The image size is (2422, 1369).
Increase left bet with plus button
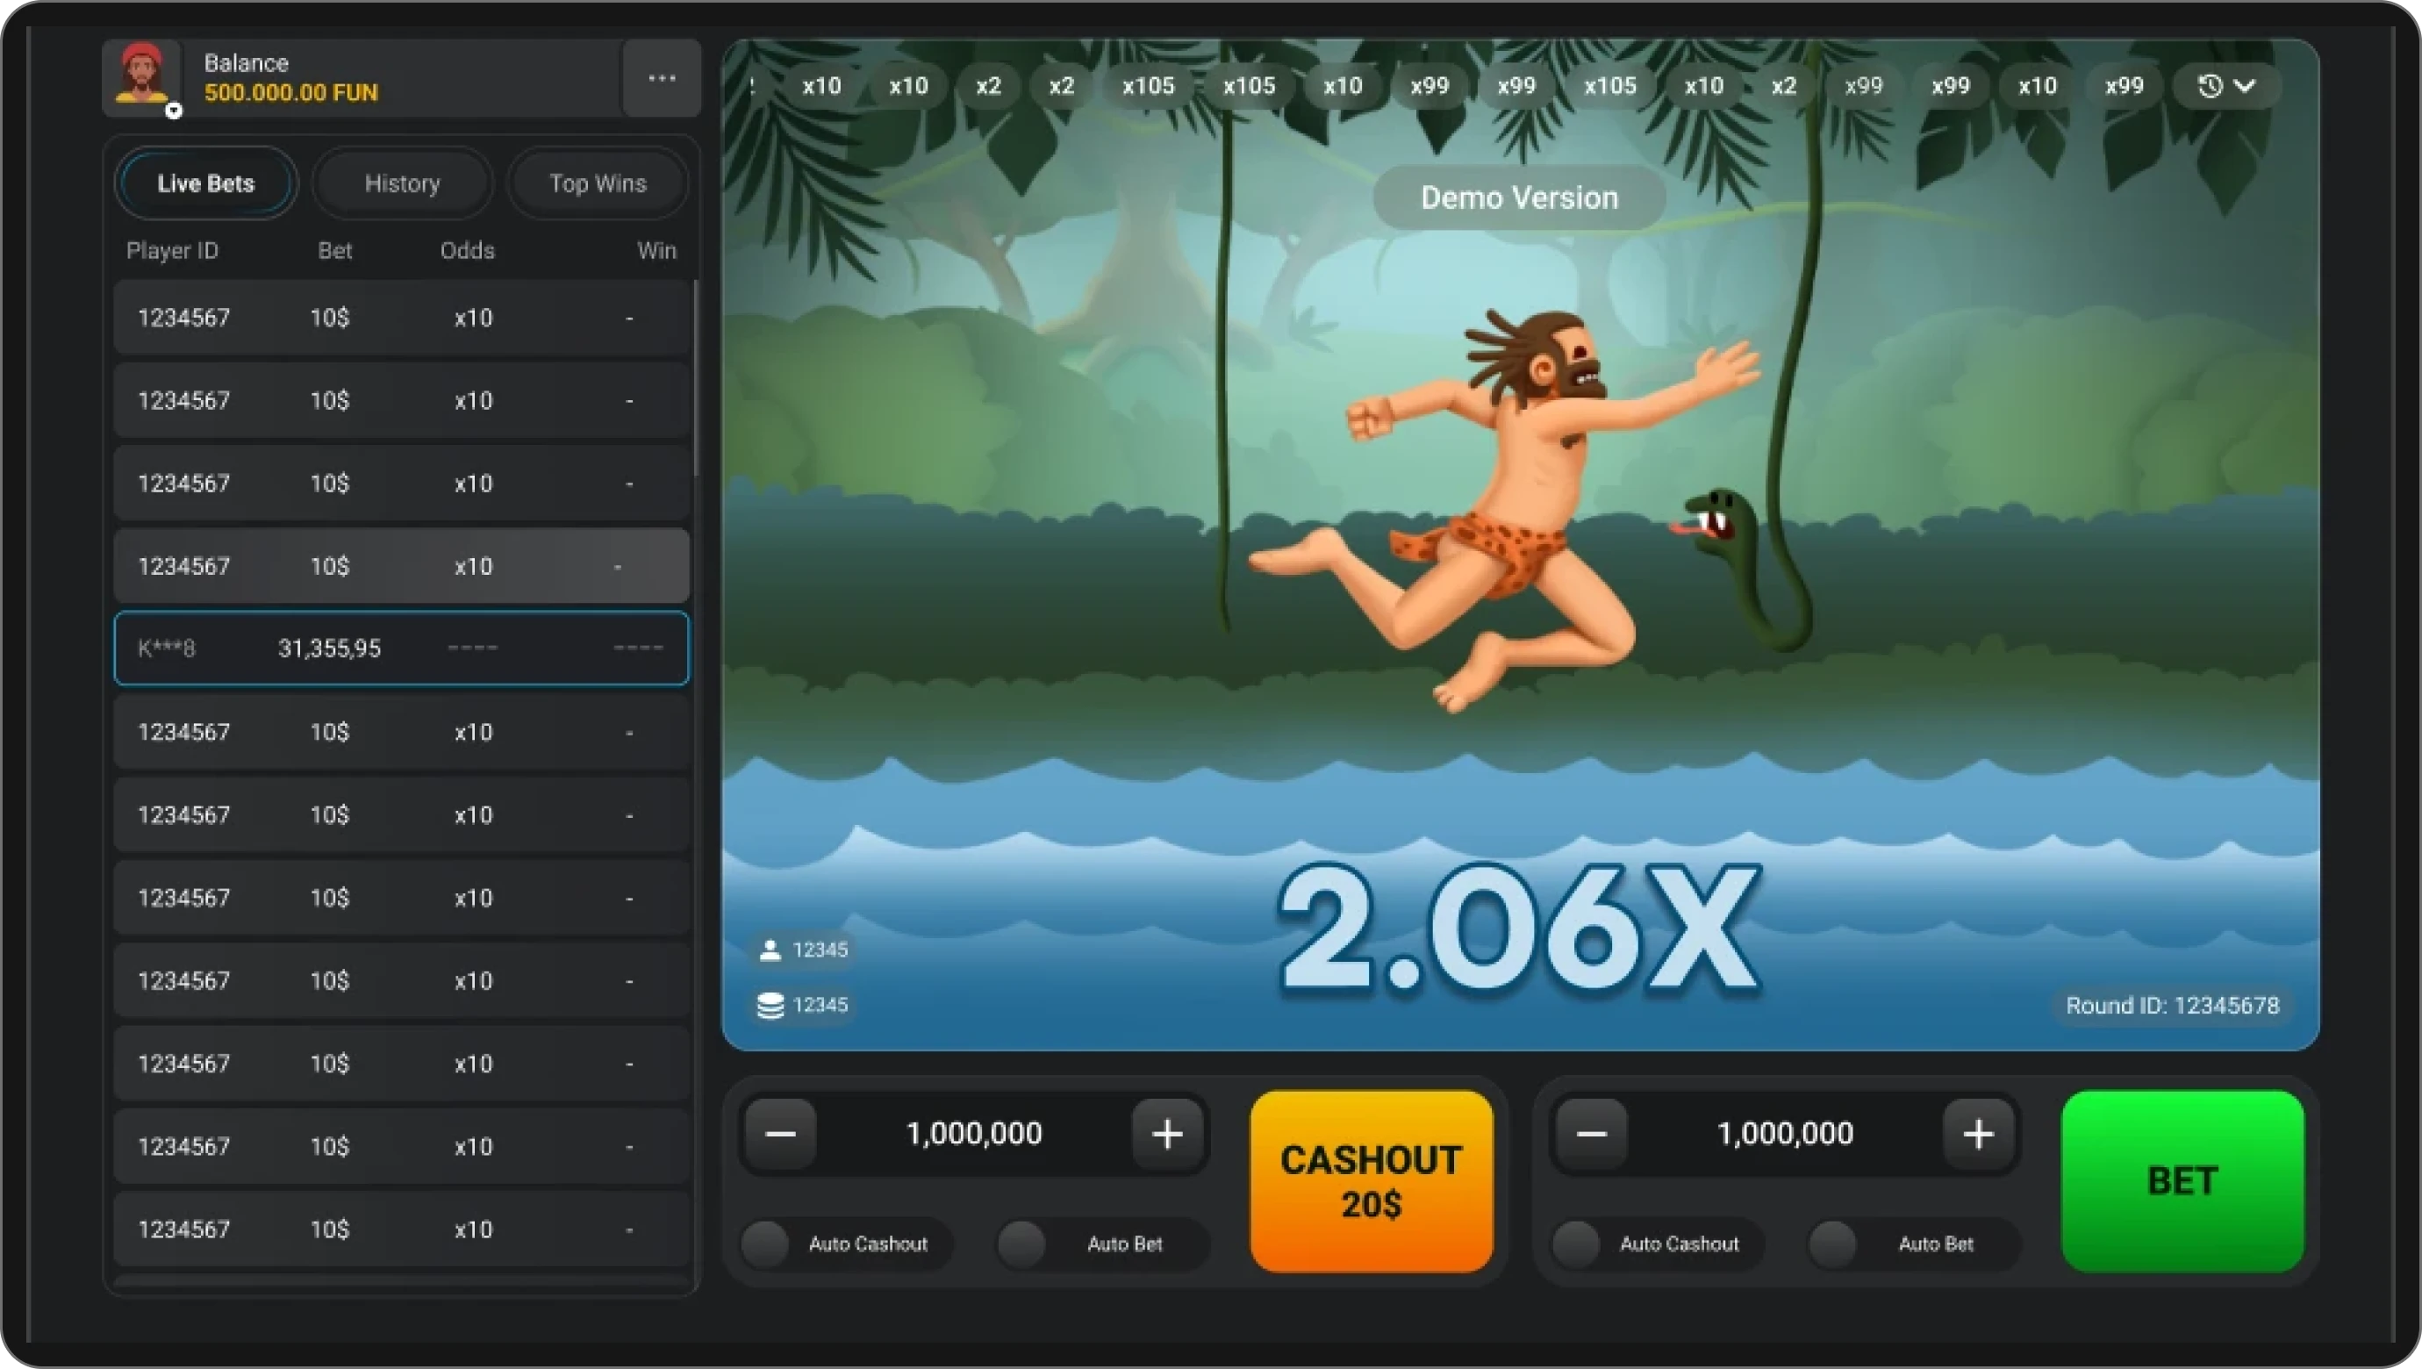click(x=1167, y=1134)
